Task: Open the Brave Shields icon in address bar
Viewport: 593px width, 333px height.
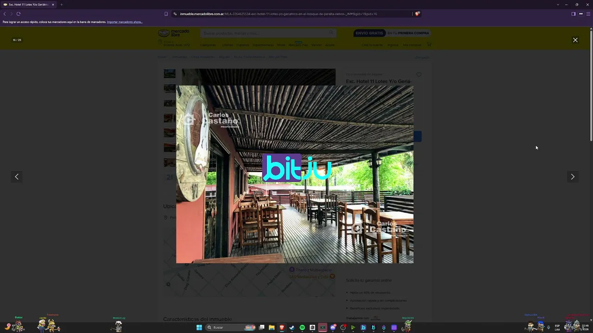Action: point(417,14)
